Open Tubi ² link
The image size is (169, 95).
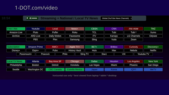tap(134, 32)
